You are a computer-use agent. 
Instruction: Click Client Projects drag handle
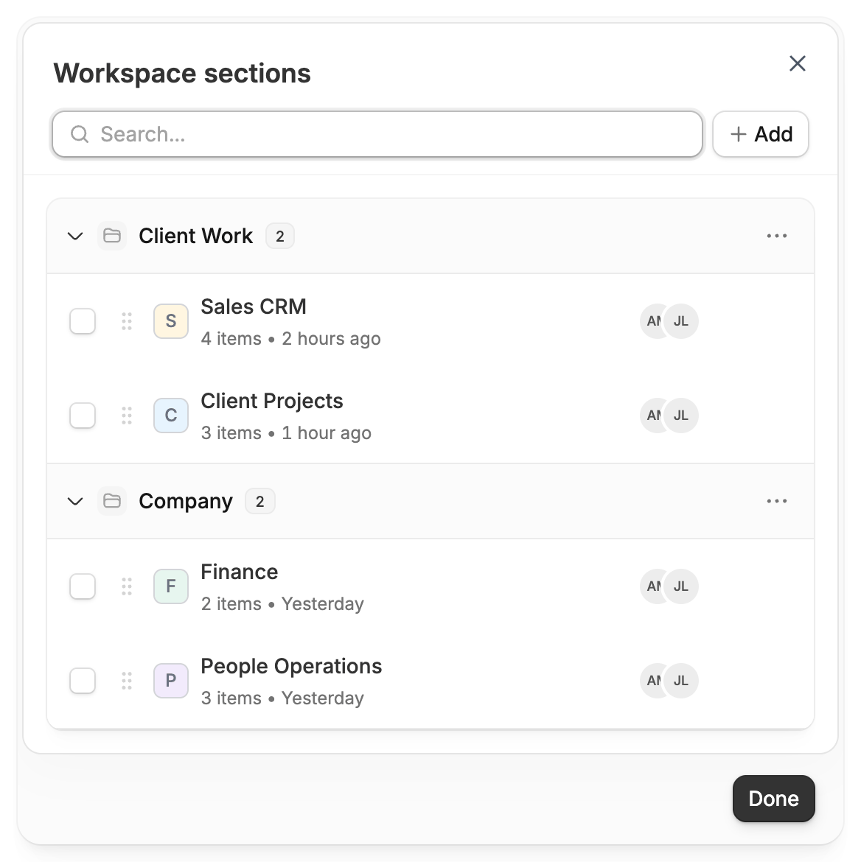coord(127,416)
